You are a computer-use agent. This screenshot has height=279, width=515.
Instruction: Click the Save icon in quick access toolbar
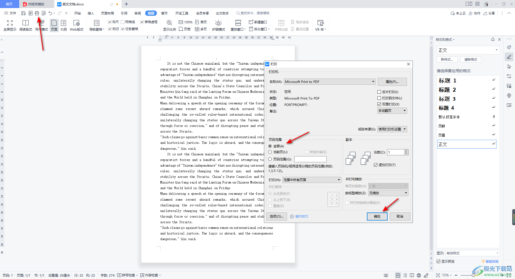point(23,13)
